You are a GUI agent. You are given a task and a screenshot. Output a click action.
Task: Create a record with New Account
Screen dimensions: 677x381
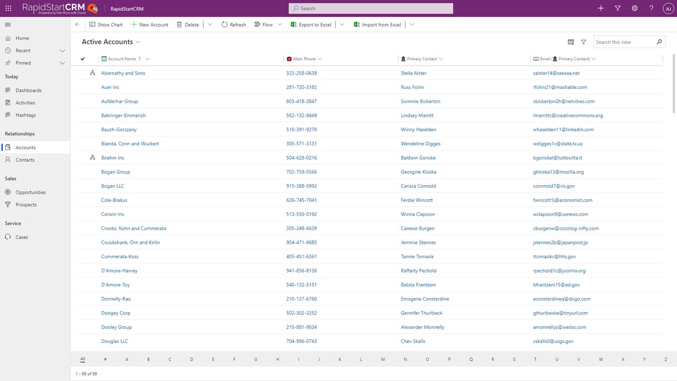click(x=150, y=24)
